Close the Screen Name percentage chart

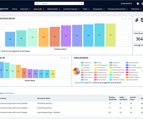[x=68, y=58]
